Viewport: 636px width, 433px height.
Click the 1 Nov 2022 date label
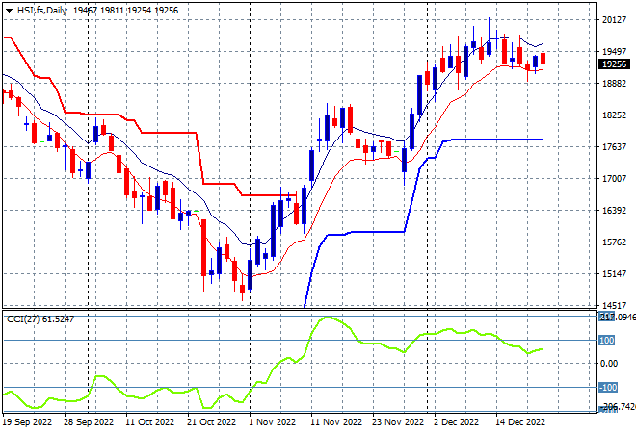coord(272,422)
